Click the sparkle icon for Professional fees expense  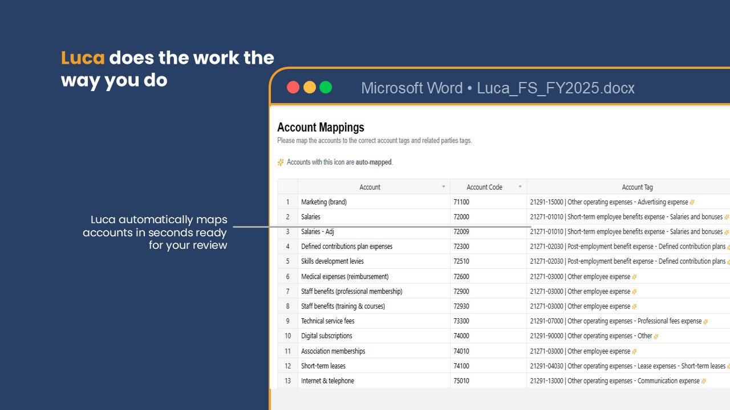[x=705, y=321]
